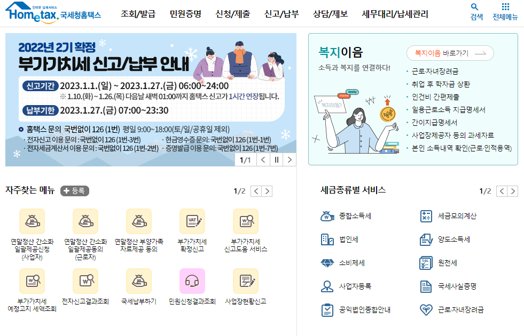Open 소비제세 from tax services

[328, 263]
